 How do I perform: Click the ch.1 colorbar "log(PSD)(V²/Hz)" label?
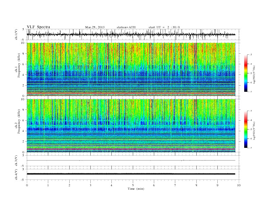coord(254,74)
